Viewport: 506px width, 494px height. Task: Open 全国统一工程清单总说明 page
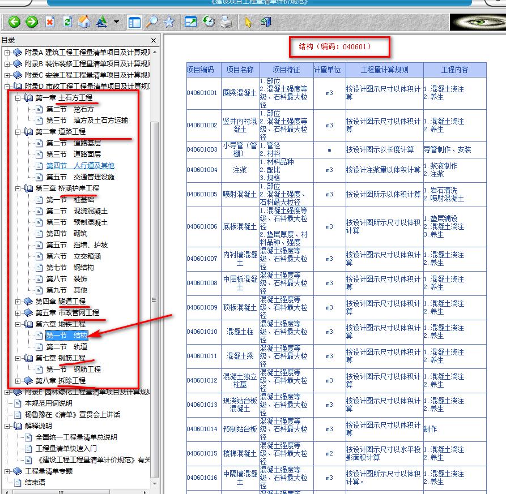tap(76, 437)
